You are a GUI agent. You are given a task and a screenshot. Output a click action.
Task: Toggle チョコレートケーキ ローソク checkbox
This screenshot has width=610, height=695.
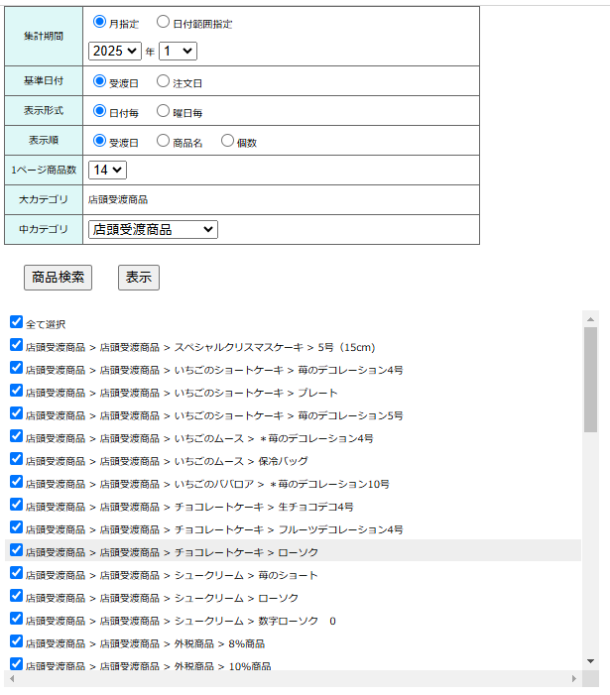(16, 550)
